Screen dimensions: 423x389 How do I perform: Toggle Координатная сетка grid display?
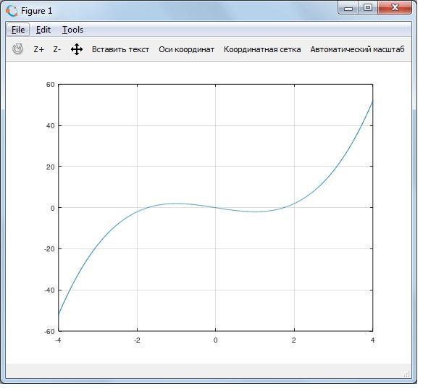[x=262, y=50]
